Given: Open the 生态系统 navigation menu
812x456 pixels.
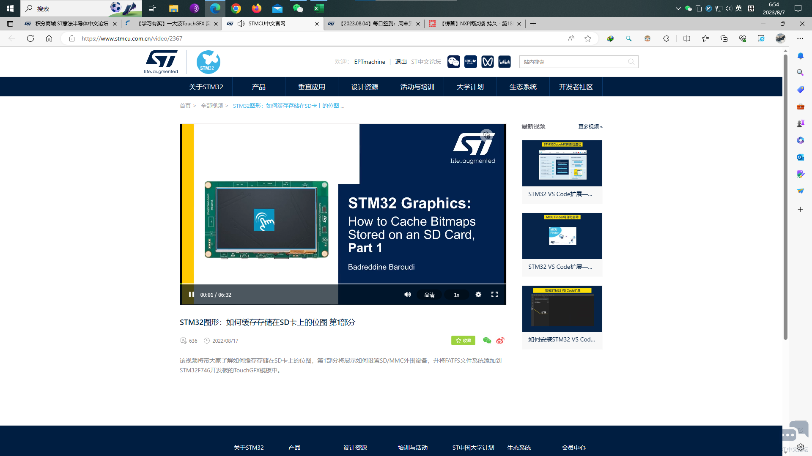Looking at the screenshot, I should (x=523, y=87).
